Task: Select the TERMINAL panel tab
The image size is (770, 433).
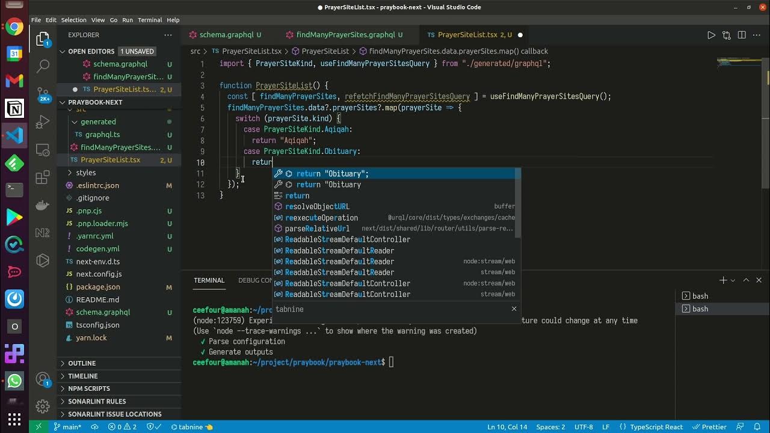Action: click(209, 280)
